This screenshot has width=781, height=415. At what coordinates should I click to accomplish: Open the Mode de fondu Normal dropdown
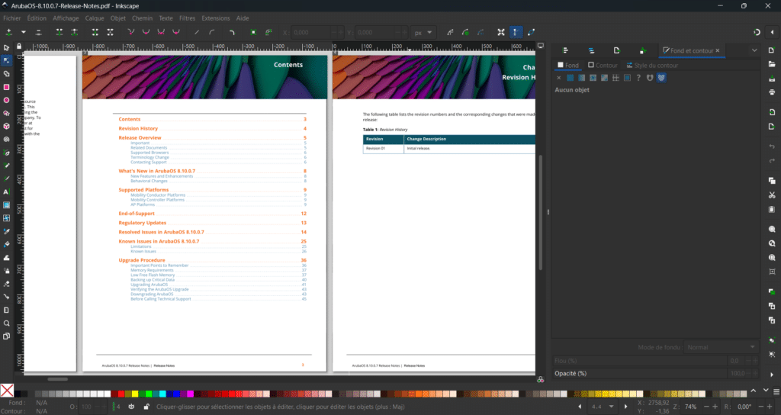point(720,347)
